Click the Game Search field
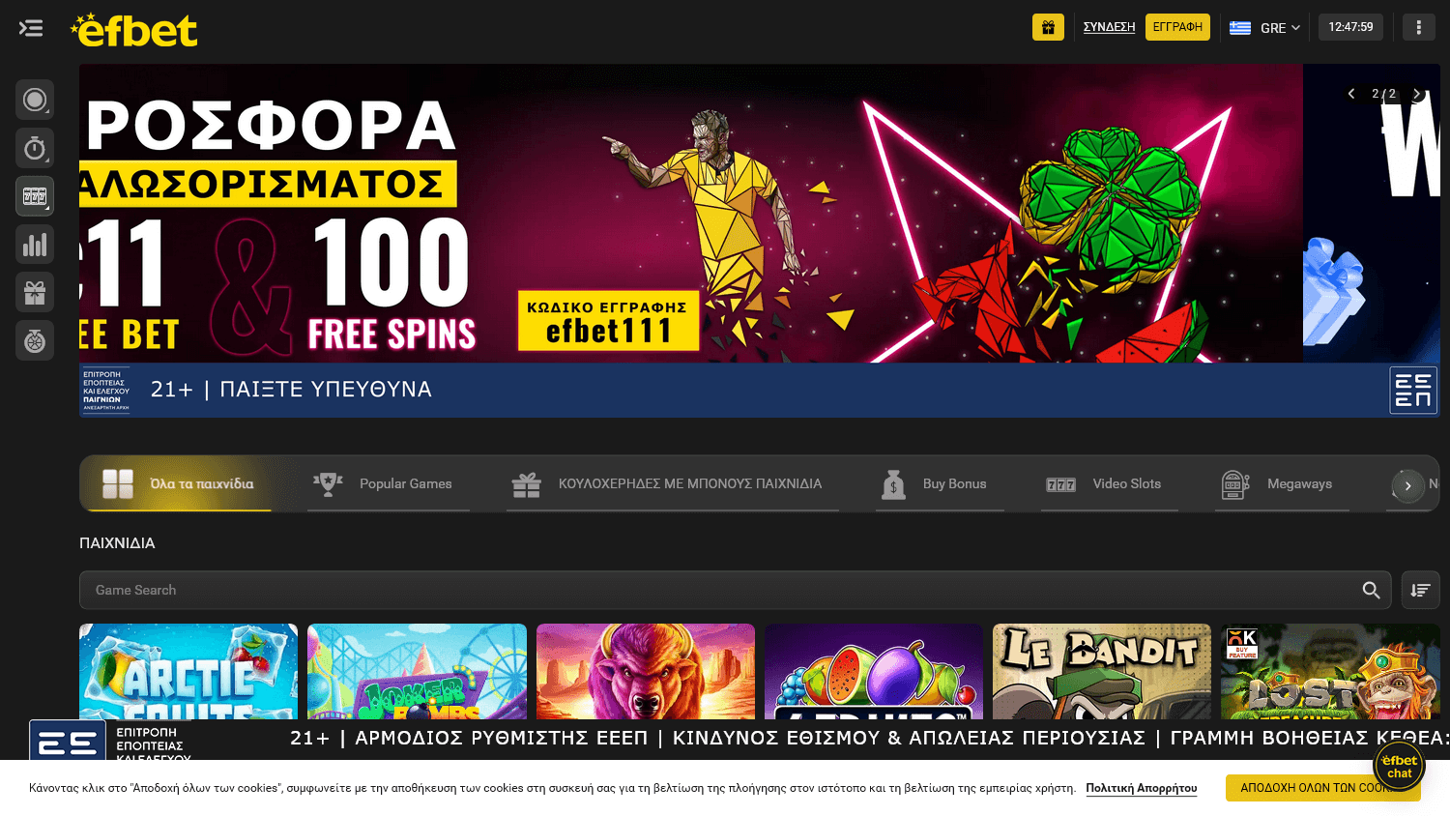The image size is (1450, 816). click(x=735, y=590)
